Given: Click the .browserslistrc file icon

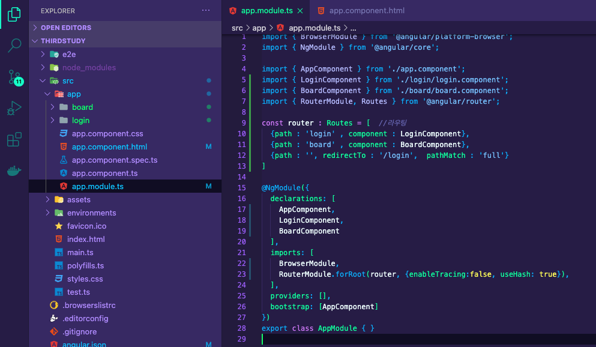Looking at the screenshot, I should 54,305.
